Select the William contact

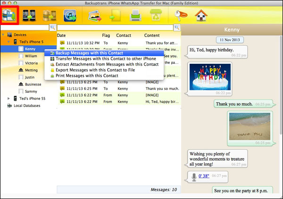tap(31, 56)
